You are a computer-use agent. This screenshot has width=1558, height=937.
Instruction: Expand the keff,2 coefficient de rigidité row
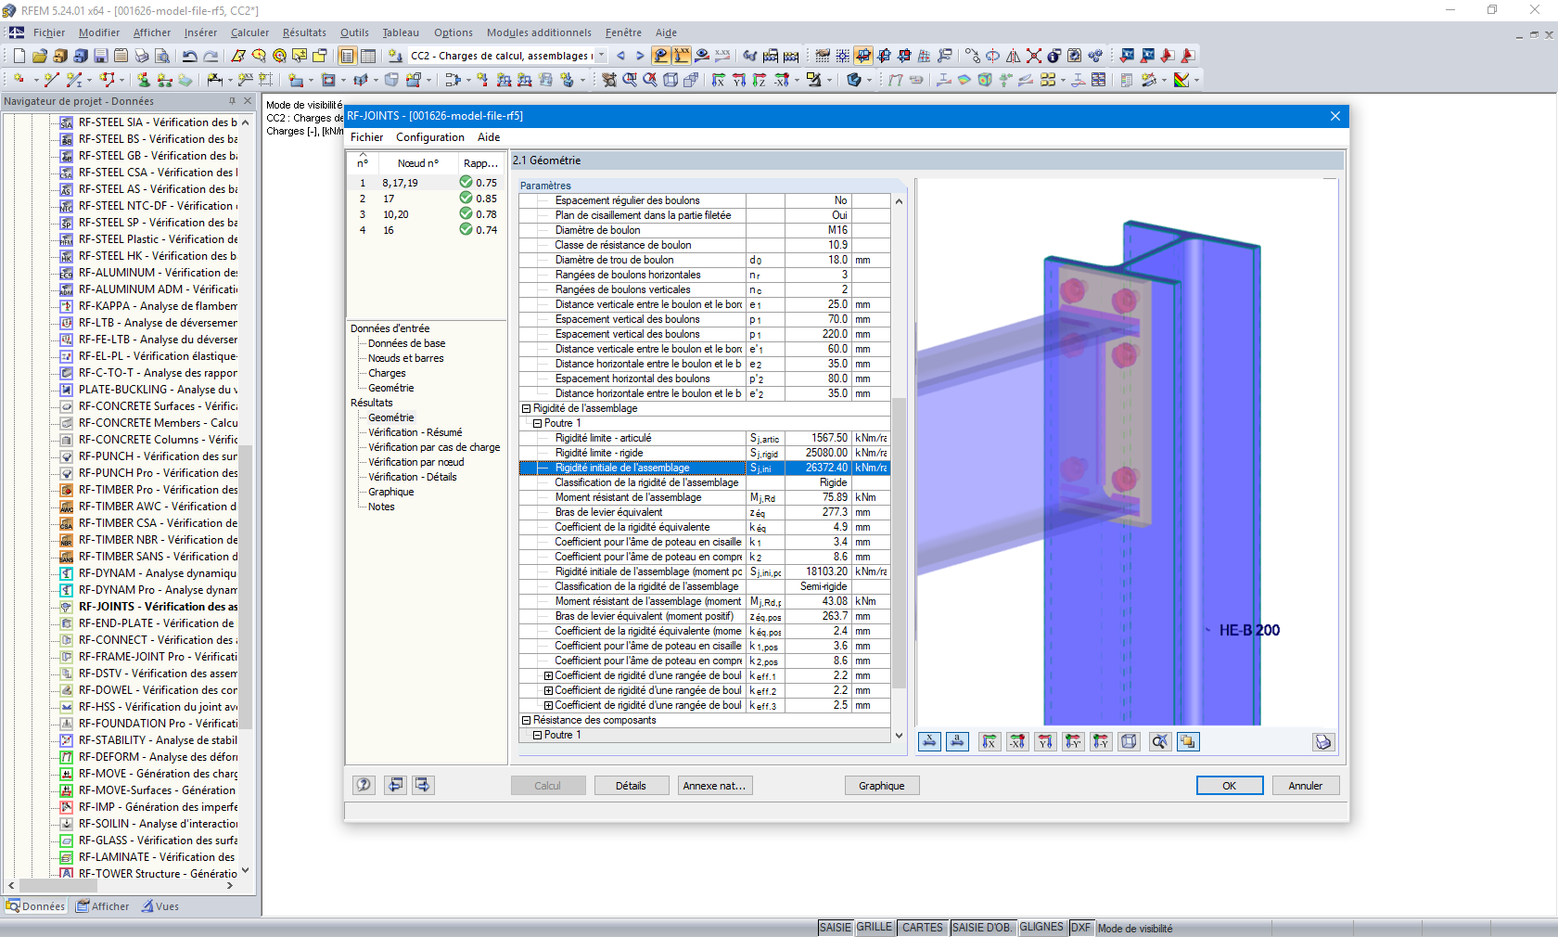point(548,690)
